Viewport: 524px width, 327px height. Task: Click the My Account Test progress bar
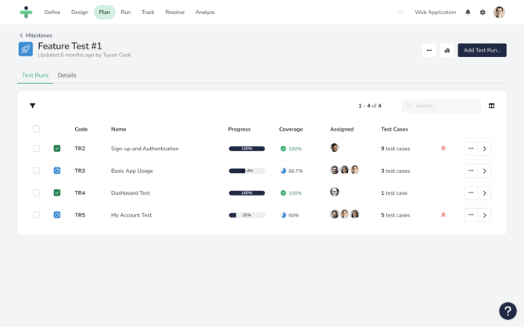pos(246,215)
